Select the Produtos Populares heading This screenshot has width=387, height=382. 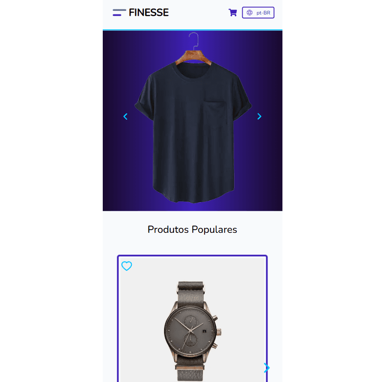point(192,230)
